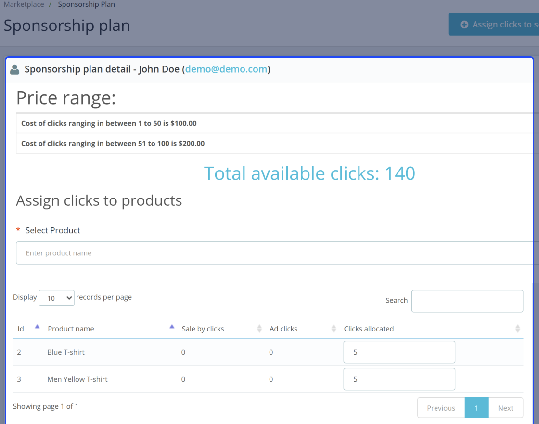This screenshot has width=539, height=424.
Task: Click the 1 to 50 is $100.00 price row
Action: (277, 123)
